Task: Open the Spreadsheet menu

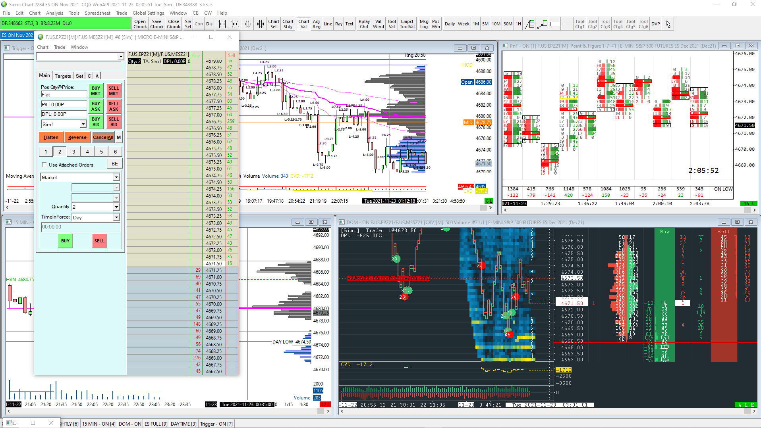Action: tap(98, 13)
